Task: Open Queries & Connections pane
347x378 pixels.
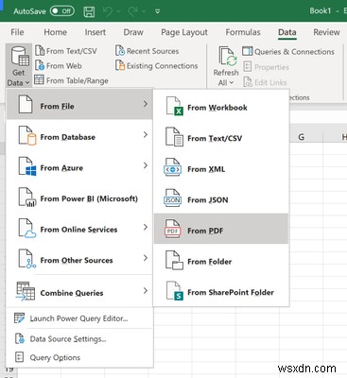Action: [288, 51]
